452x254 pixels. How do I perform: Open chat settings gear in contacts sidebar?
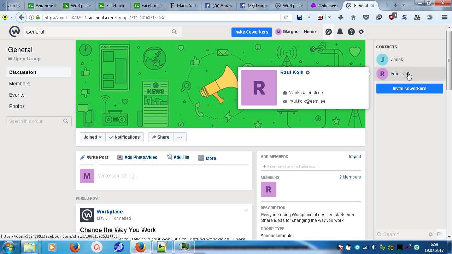pyautogui.click(x=431, y=234)
